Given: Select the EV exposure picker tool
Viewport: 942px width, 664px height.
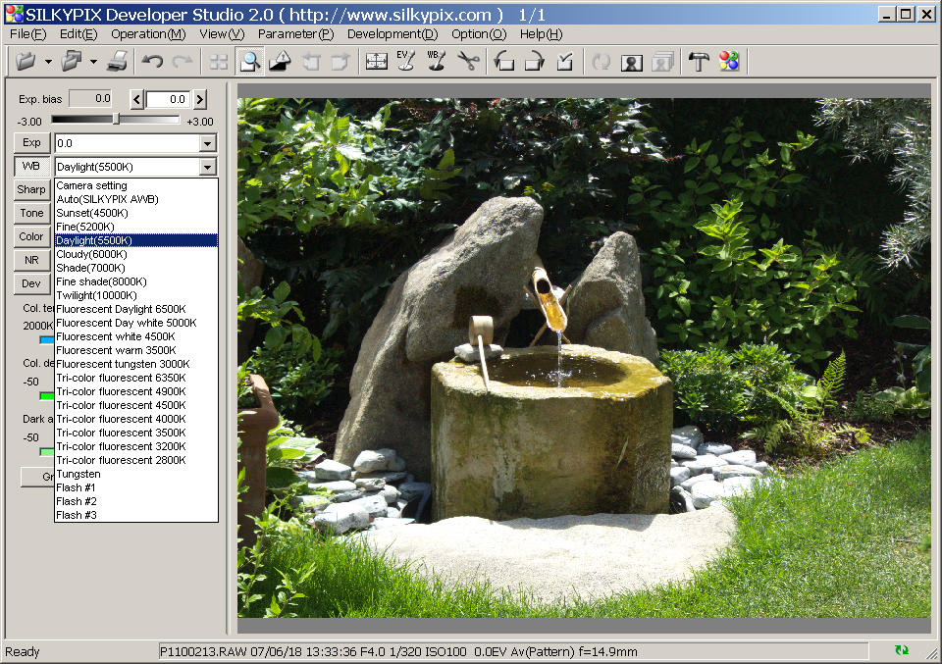Looking at the screenshot, I should click(406, 62).
